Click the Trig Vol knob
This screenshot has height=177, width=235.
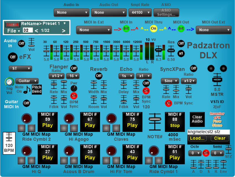(x=10, y=81)
